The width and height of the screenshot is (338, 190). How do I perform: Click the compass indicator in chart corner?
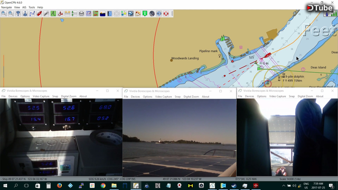point(327,14)
